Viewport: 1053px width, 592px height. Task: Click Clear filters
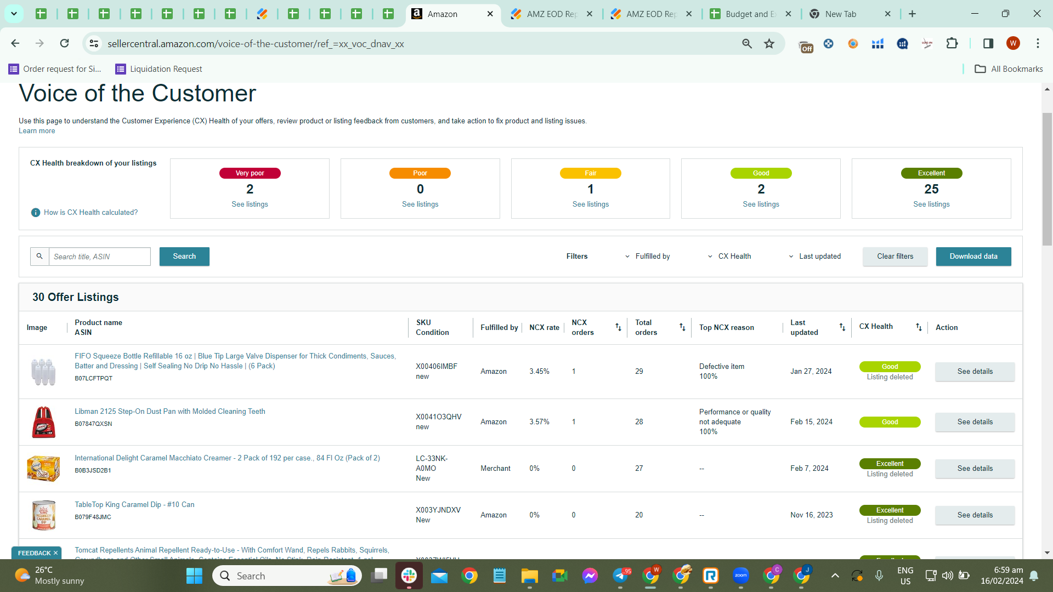(895, 257)
